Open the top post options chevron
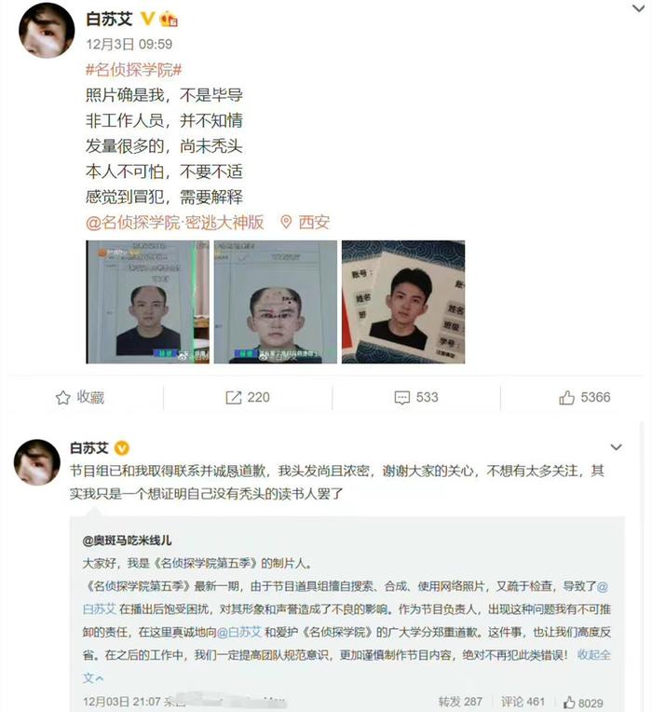The image size is (652, 712). [638, 8]
